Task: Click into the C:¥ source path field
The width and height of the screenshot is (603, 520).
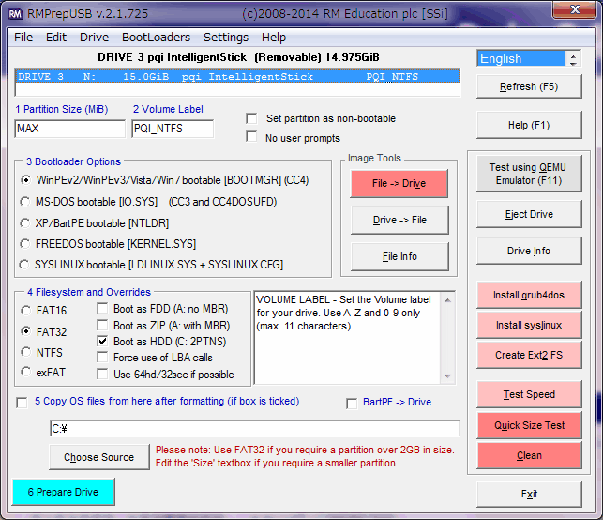Action: click(x=254, y=428)
